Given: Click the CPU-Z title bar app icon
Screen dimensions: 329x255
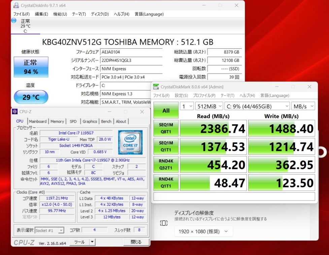Looking at the screenshot, I should pos(15,111).
